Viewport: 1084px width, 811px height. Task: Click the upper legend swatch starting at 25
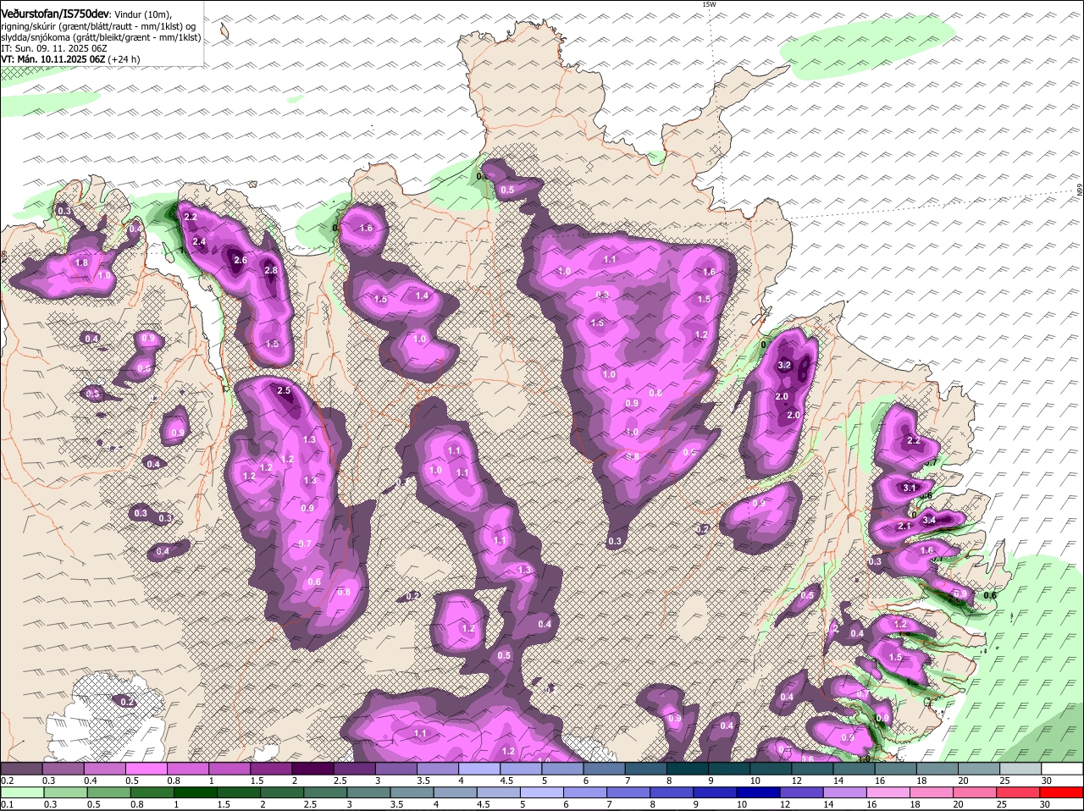point(1021,769)
